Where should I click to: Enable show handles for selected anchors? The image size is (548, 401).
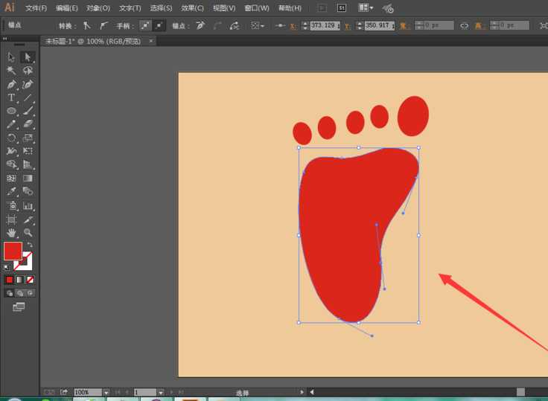(x=146, y=25)
